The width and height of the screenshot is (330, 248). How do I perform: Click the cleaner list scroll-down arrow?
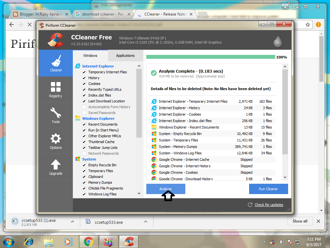[x=139, y=193]
